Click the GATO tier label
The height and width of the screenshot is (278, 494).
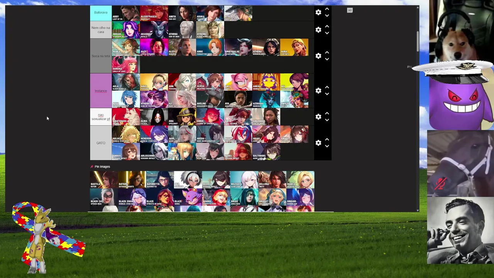click(x=101, y=143)
